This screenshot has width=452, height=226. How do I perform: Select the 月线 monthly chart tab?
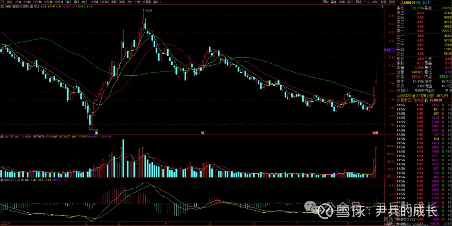pos(84,2)
